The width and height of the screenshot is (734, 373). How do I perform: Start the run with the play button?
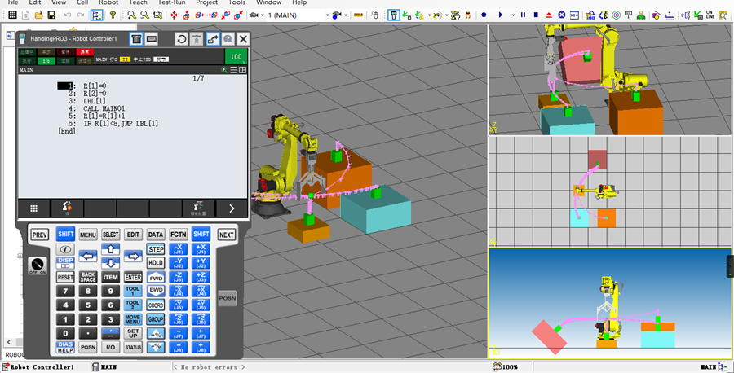tap(501, 15)
